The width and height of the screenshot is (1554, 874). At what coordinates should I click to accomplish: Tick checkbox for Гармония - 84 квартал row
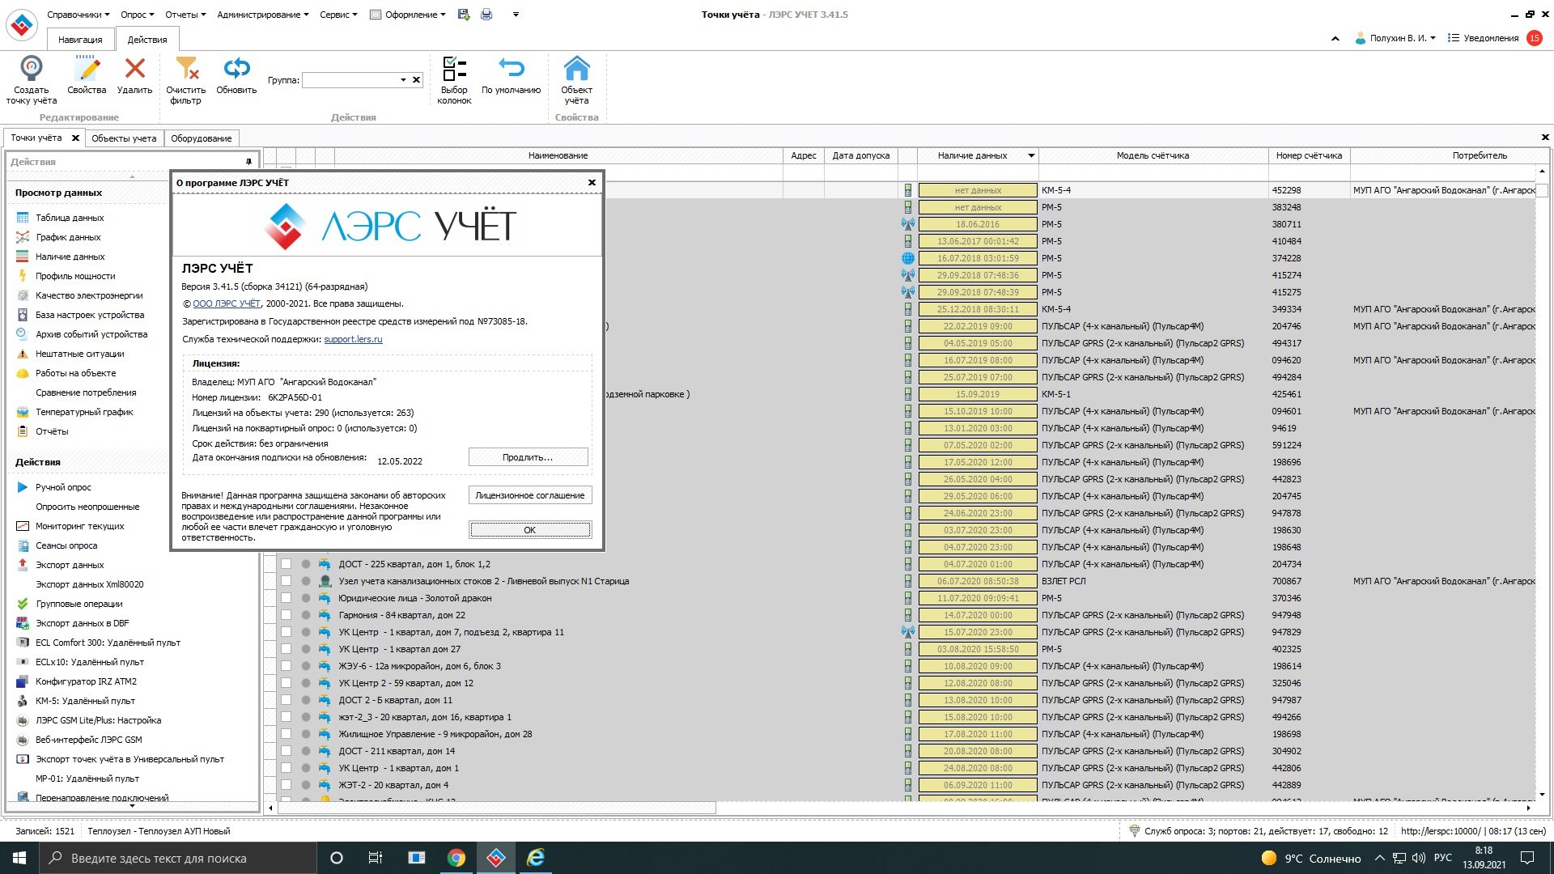[x=286, y=615]
